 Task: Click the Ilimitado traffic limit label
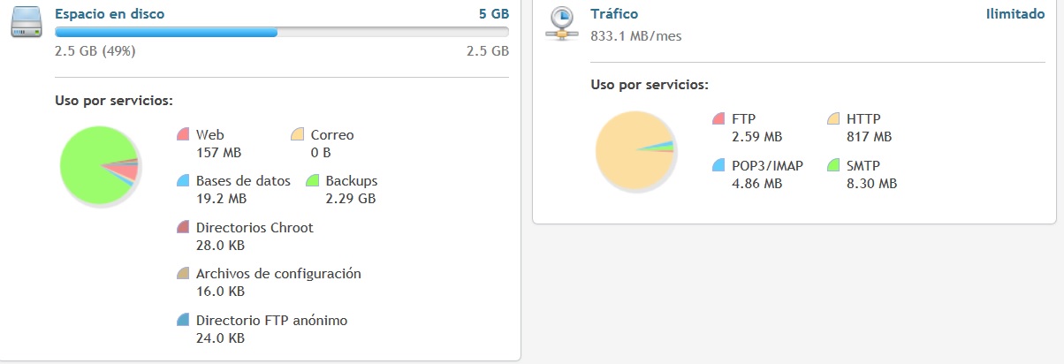coord(1015,14)
